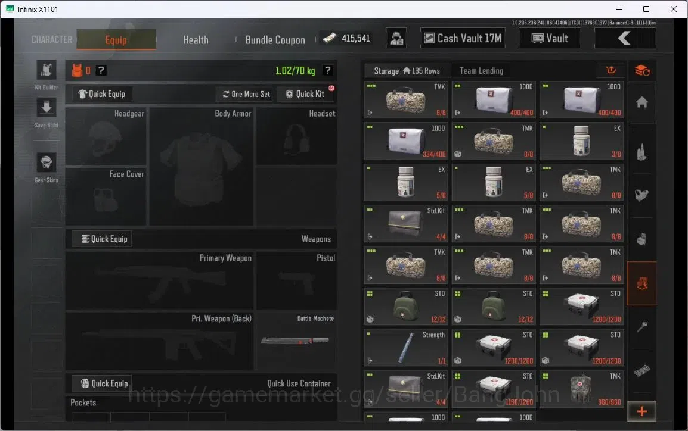Image resolution: width=688 pixels, height=431 pixels.
Task: Filter storage by the key icon
Action: (x=642, y=327)
